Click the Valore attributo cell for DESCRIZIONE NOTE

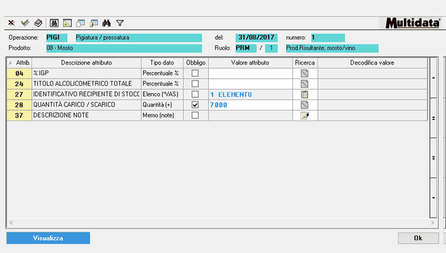(x=250, y=116)
